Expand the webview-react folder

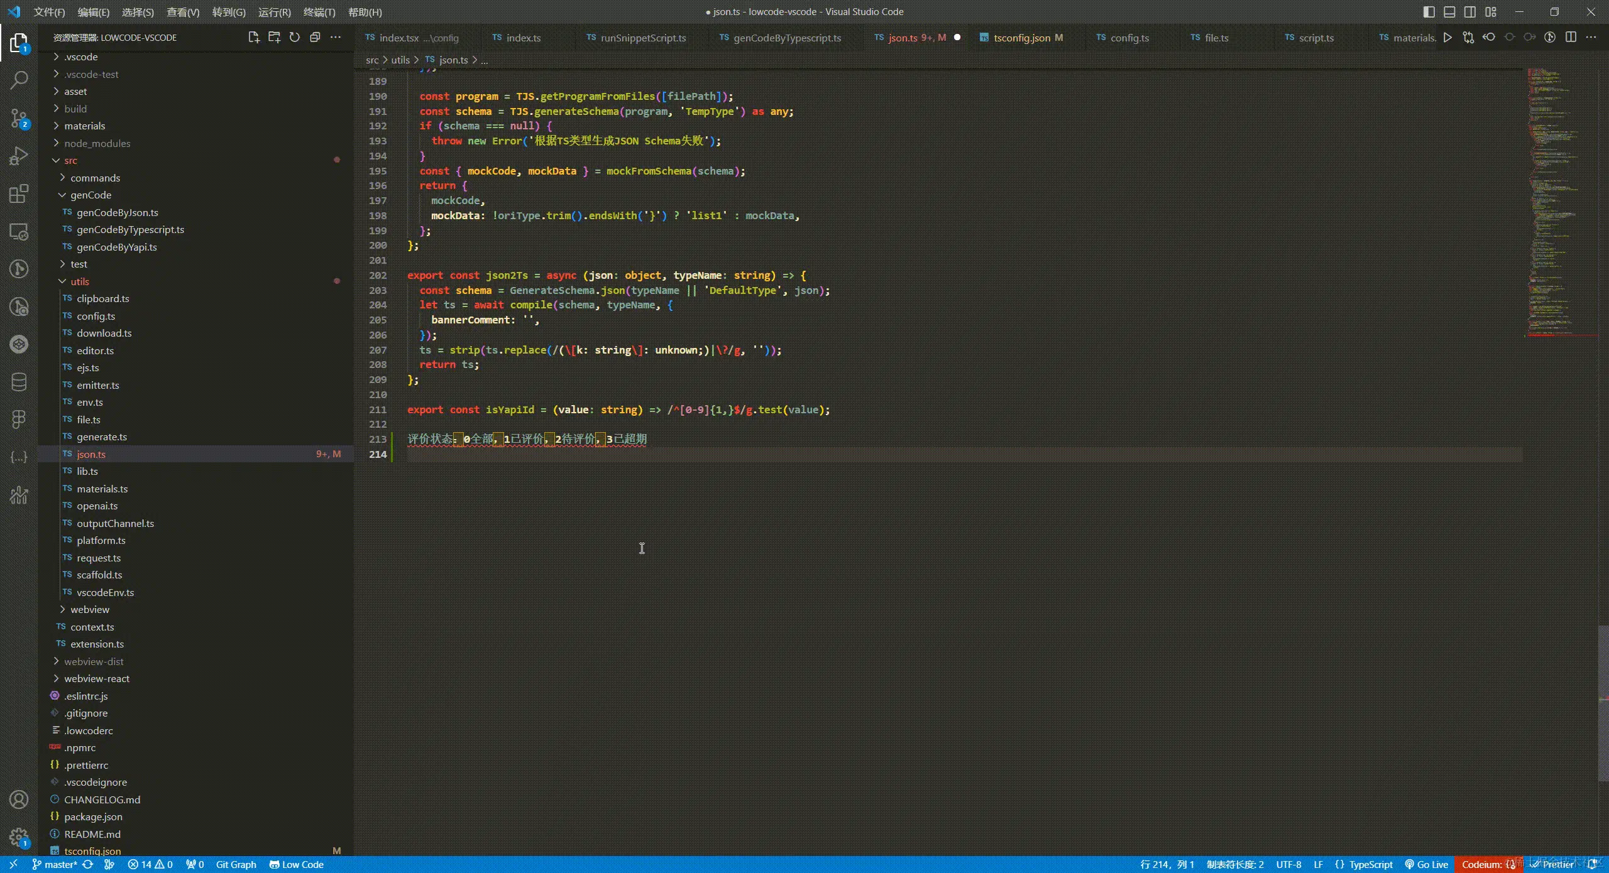click(96, 678)
